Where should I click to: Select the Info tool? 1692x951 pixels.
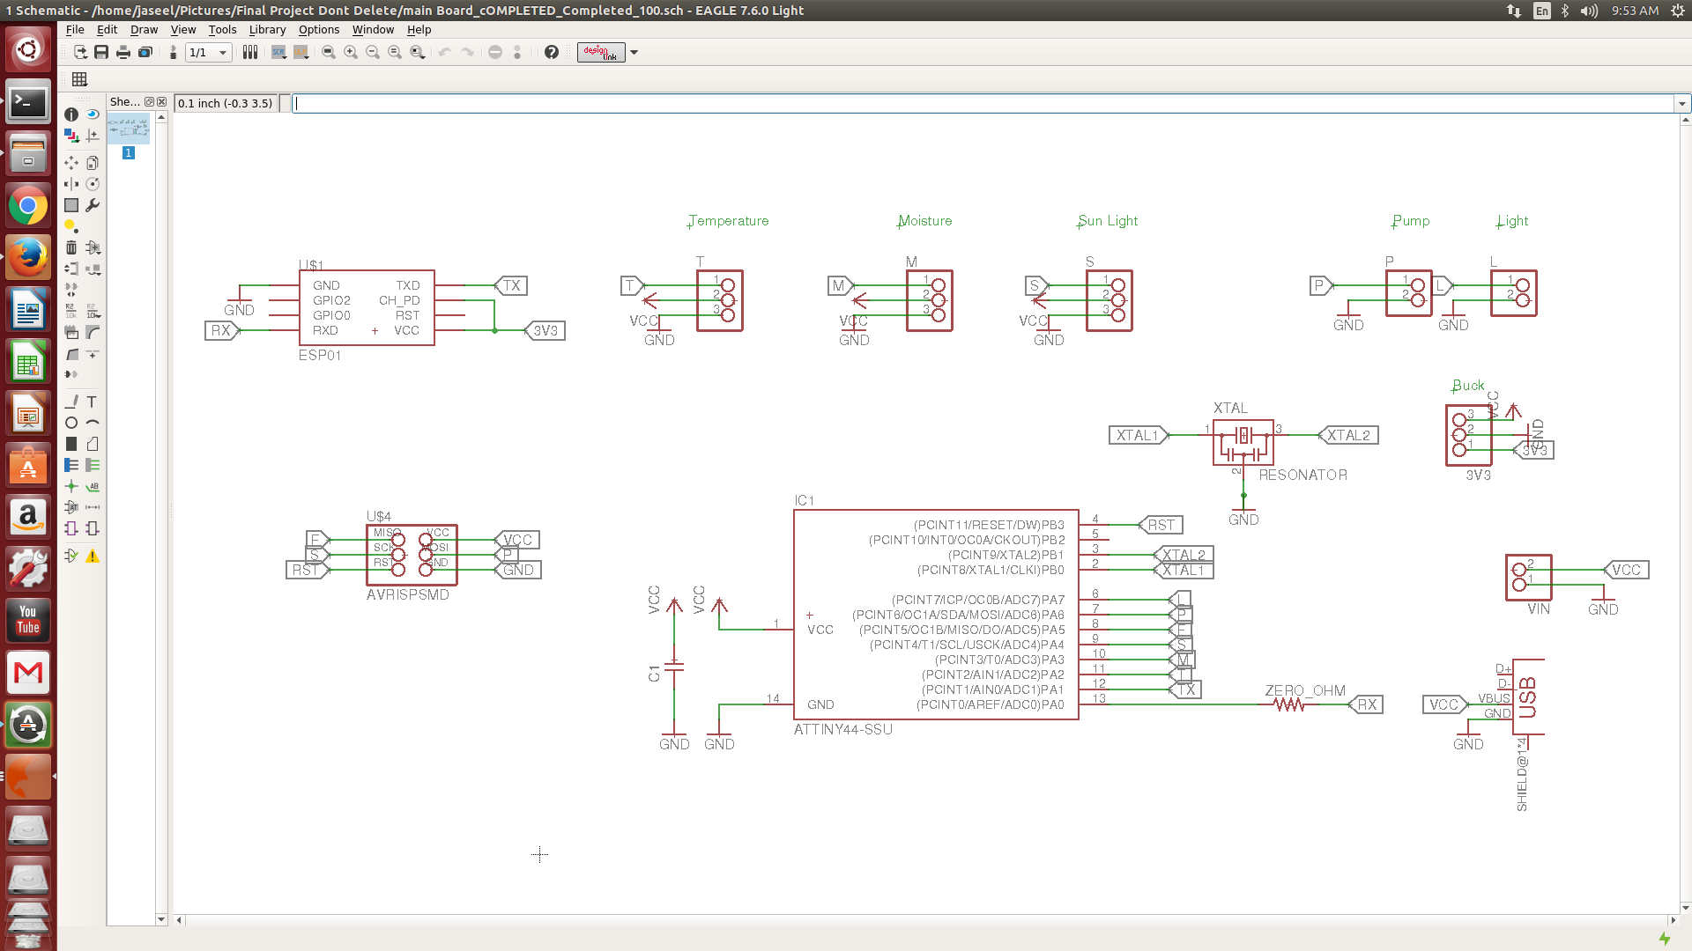(71, 114)
